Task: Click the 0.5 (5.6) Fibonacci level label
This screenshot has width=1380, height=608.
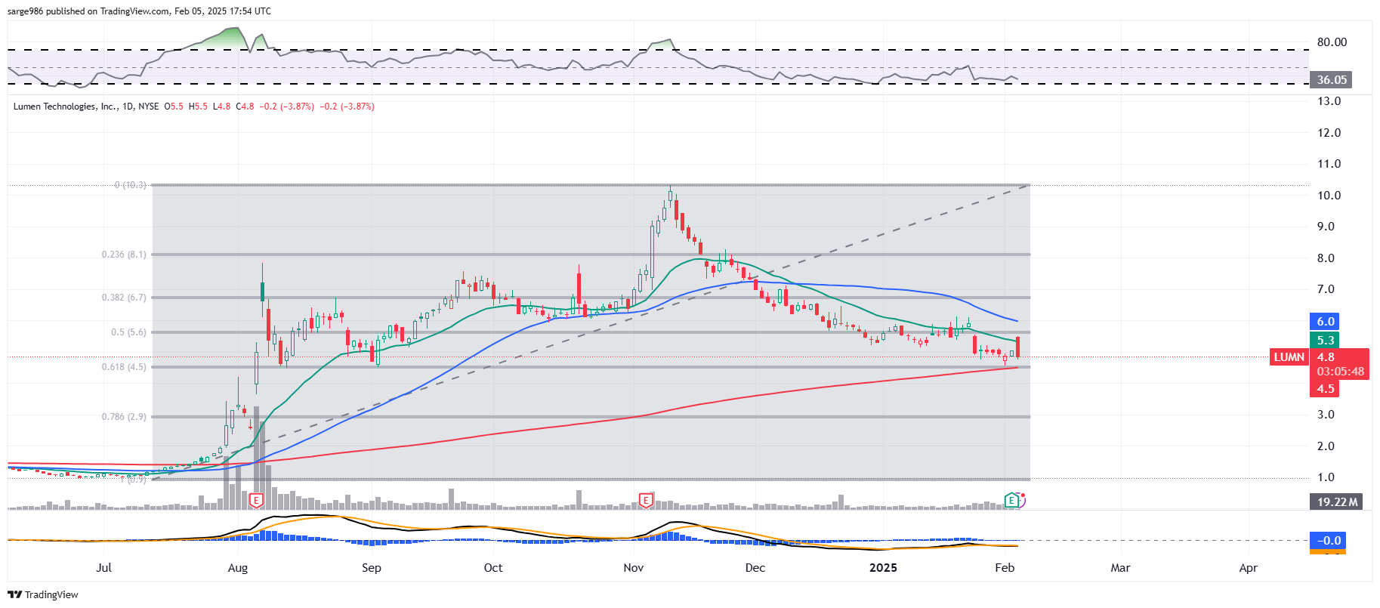Action: 128,332
